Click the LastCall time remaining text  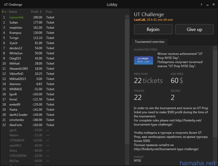tap(153, 20)
